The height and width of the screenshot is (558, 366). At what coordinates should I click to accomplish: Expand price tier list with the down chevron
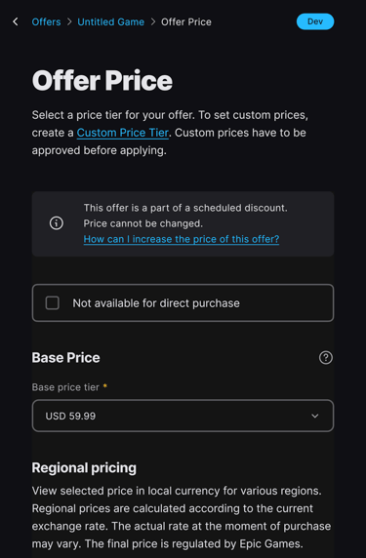coord(314,416)
